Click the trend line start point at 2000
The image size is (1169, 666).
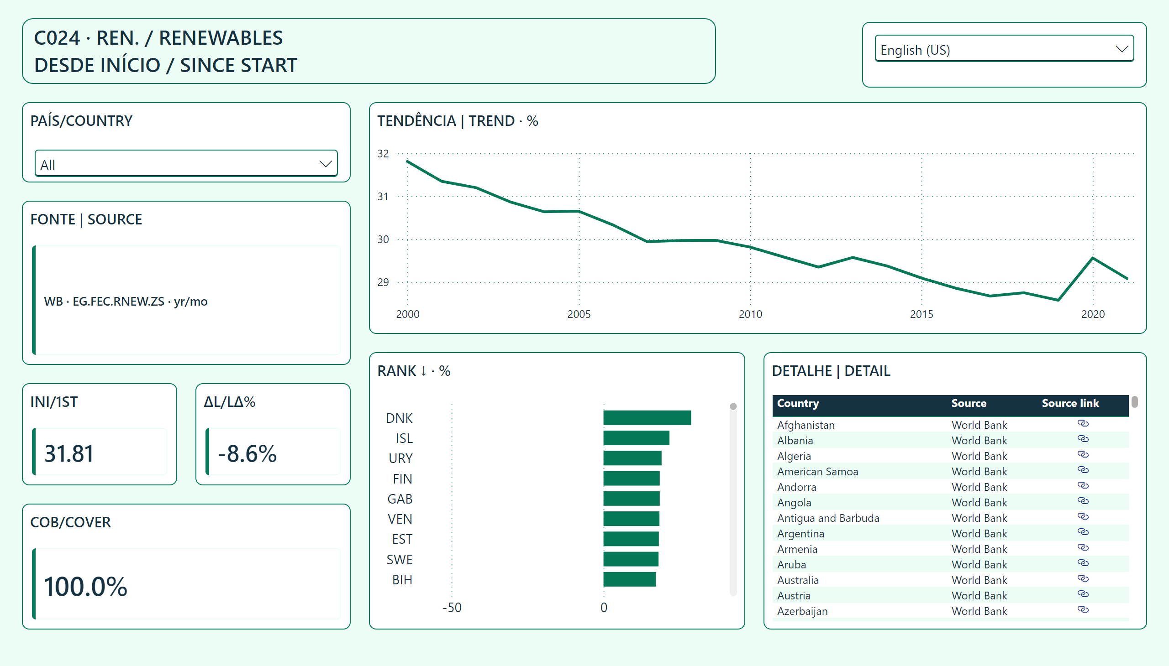407,161
